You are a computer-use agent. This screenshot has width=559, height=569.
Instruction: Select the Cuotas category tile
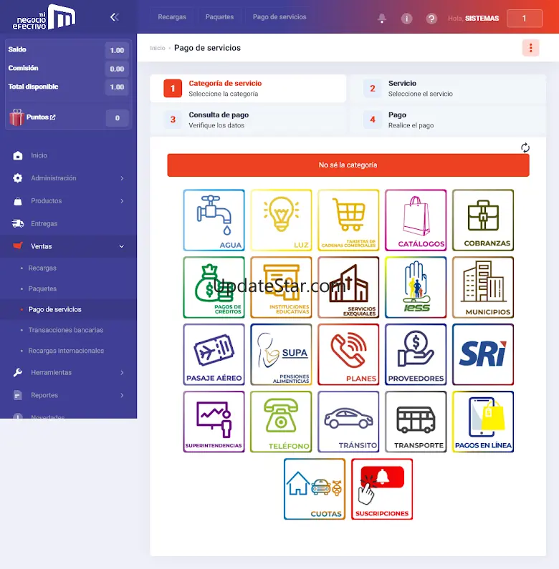(x=315, y=489)
